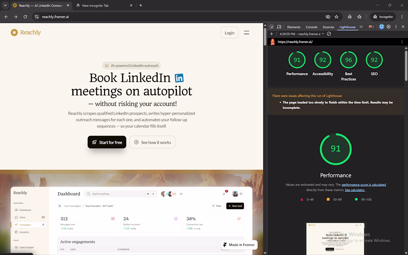Activate DevTools inspect element picker
The width and height of the screenshot is (408, 255).
click(272, 27)
